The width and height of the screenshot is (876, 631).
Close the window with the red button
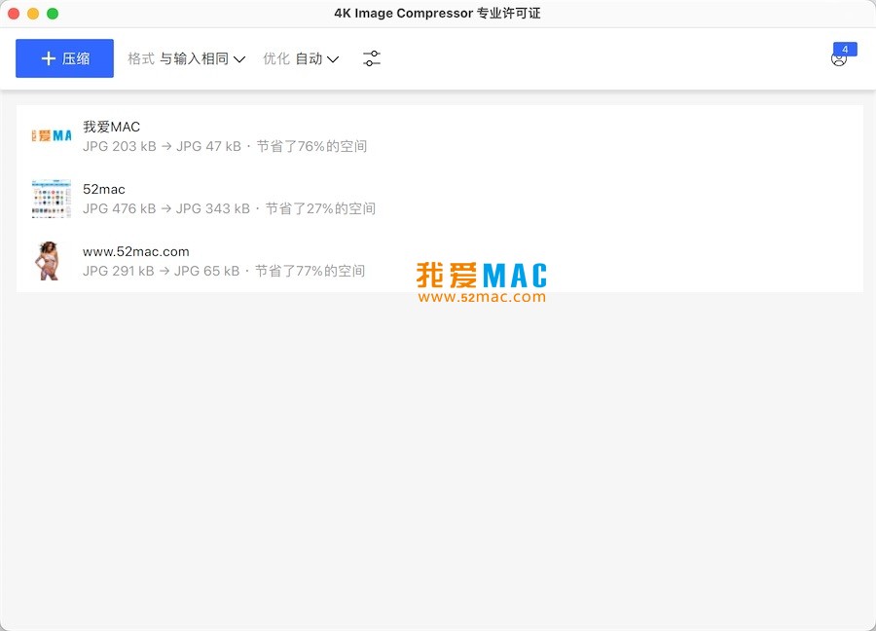click(14, 14)
